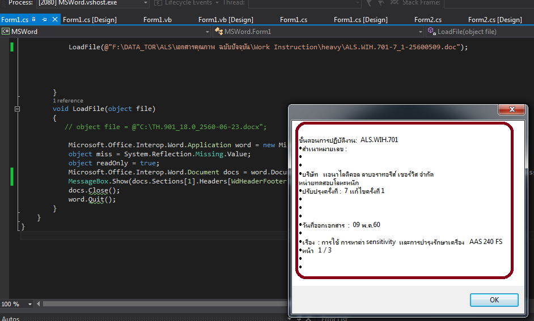Viewport: 534px width, 321px height.
Task: Click the editor horizontal scrollbar track
Action: tap(165, 303)
